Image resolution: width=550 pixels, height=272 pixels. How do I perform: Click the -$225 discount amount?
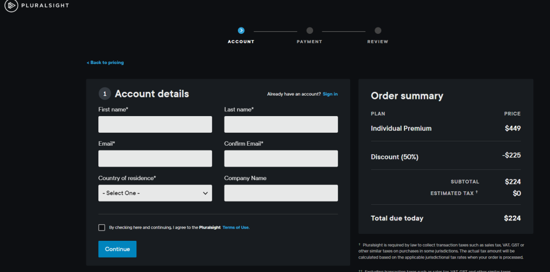point(511,155)
